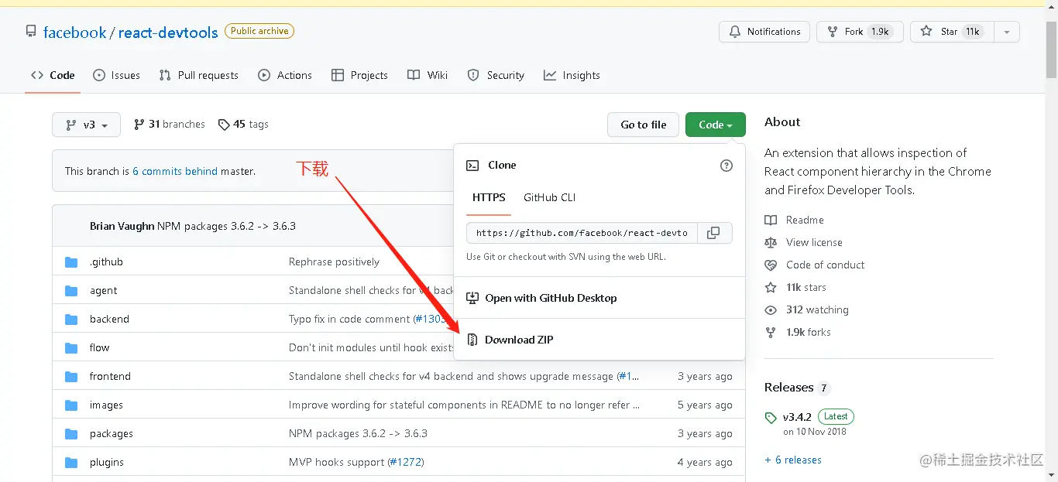Open the View license link
Screen dimensions: 1058x482
[814, 243]
